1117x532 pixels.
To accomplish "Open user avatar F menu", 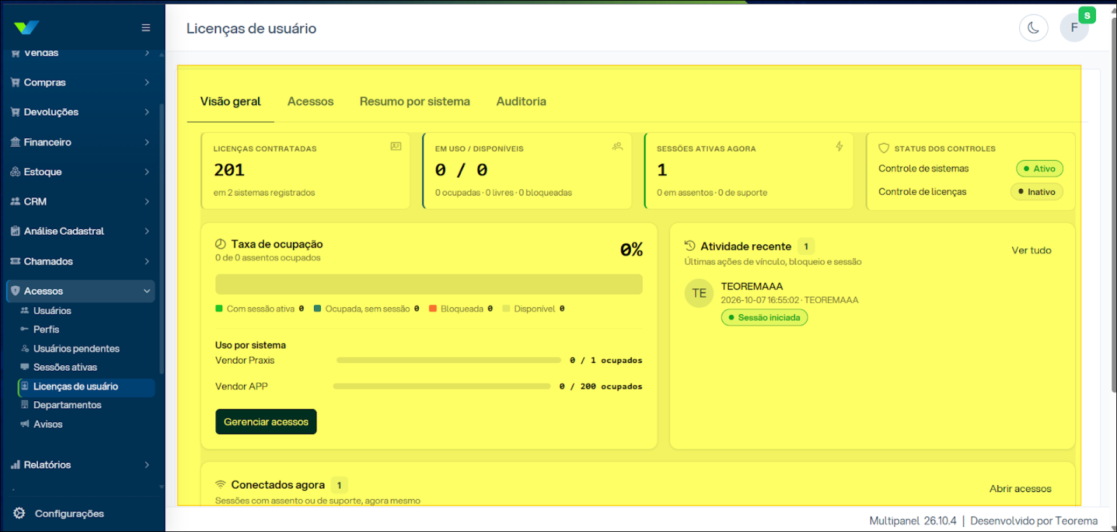I will click(1074, 28).
